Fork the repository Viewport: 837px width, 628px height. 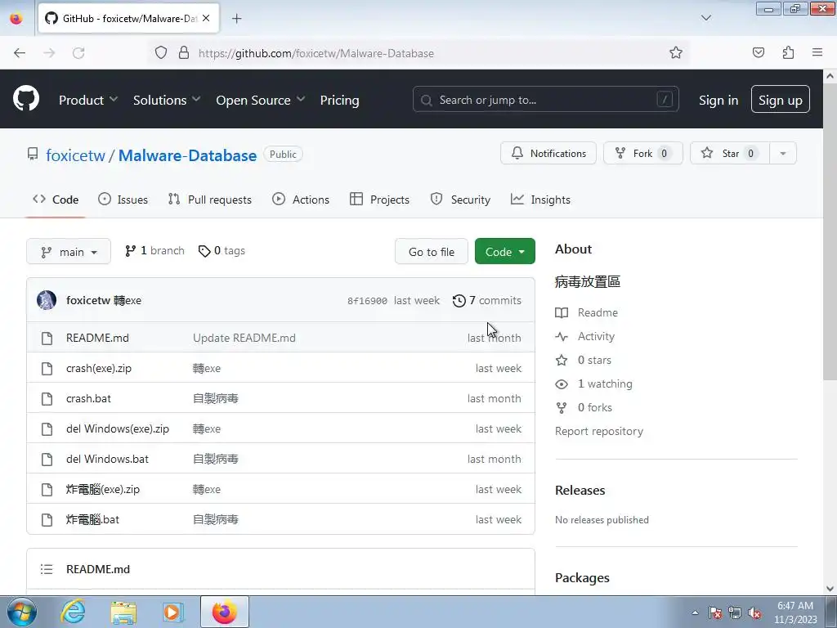(642, 153)
